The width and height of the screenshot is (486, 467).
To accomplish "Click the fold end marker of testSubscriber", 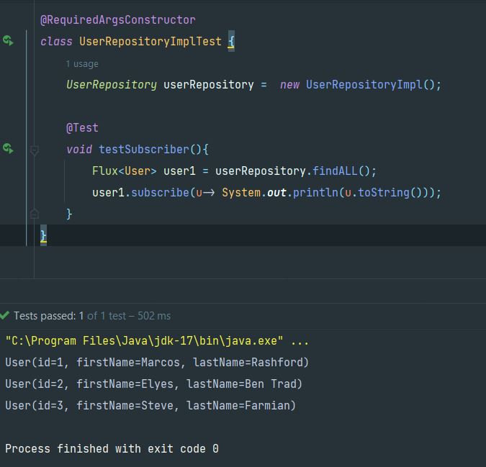I will pyautogui.click(x=35, y=214).
